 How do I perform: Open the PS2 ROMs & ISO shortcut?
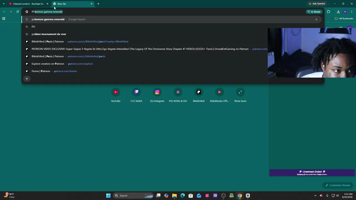178,95
